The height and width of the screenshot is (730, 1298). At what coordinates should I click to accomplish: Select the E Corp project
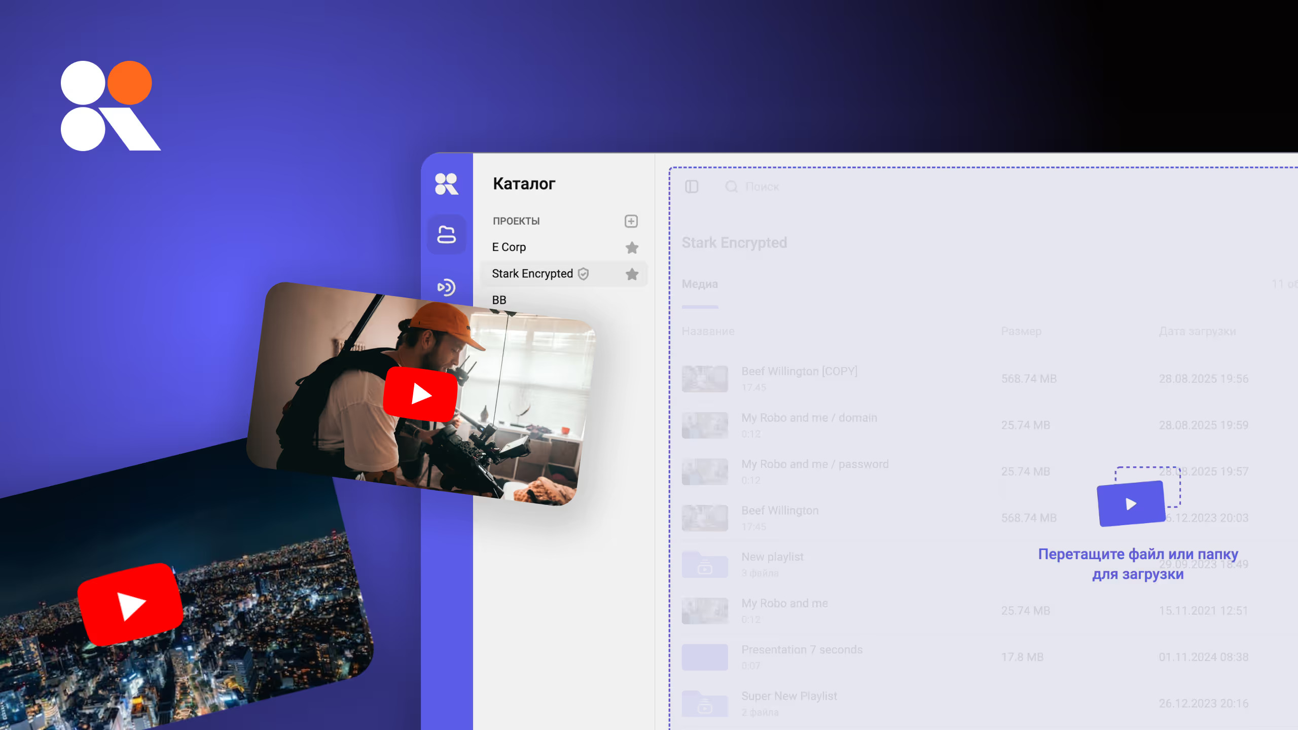509,247
